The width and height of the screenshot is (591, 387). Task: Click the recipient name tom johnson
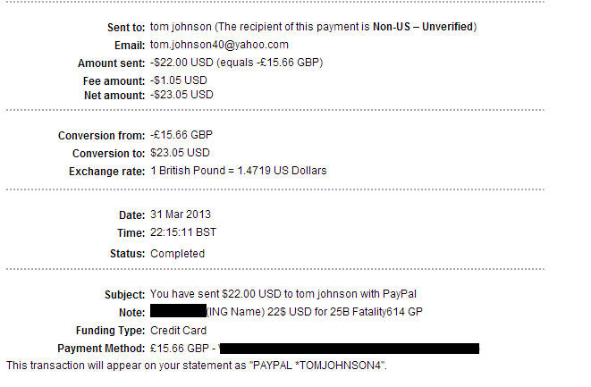pyautogui.click(x=181, y=27)
